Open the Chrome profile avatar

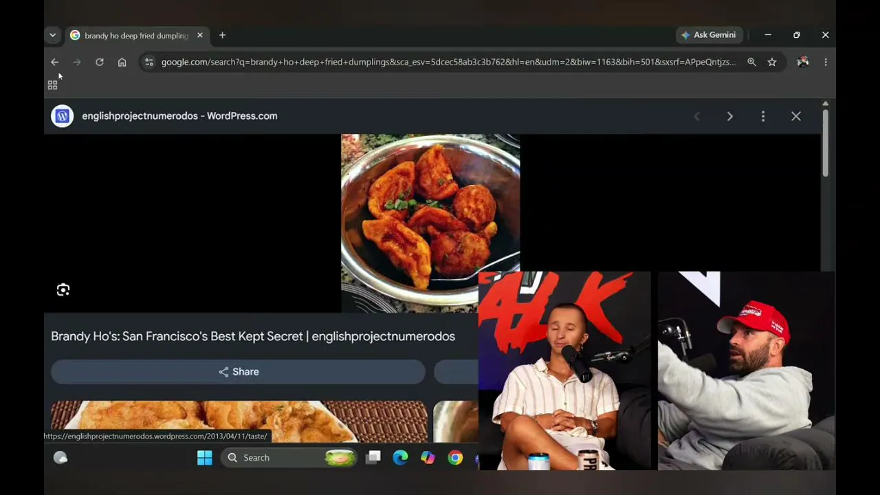click(x=802, y=62)
